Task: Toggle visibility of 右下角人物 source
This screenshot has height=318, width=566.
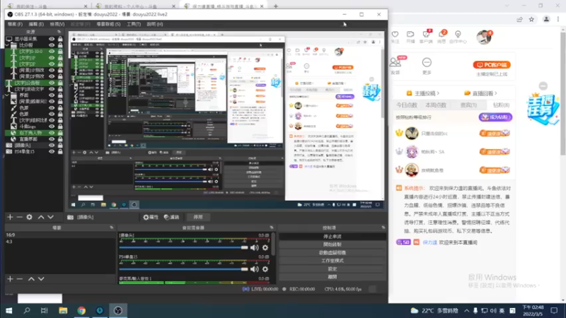Action: 52,133
